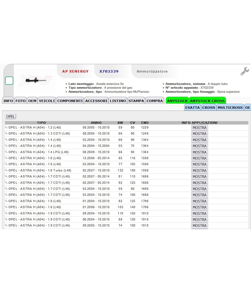Viewport: 251px width, 293px height.
Task: Open magnifier for Astra 1.8 (L48) 103 kW
Action: [6, 207]
